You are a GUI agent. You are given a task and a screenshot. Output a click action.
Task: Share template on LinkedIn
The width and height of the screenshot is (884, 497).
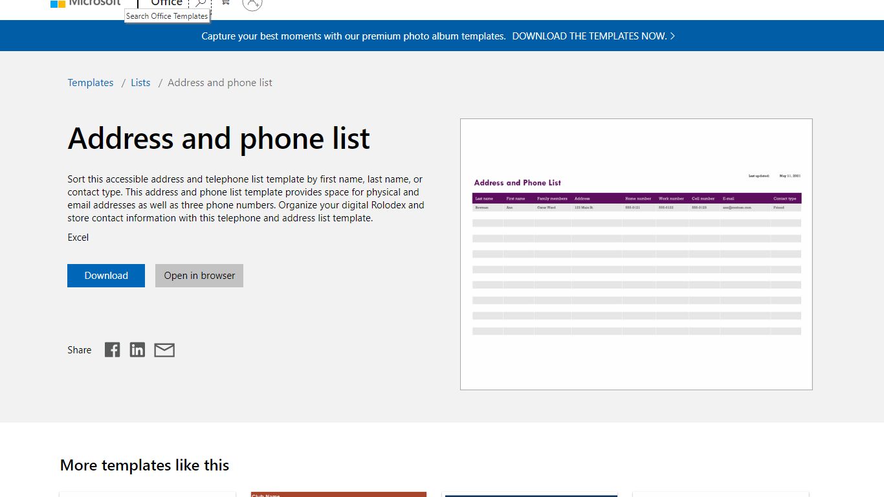(137, 350)
